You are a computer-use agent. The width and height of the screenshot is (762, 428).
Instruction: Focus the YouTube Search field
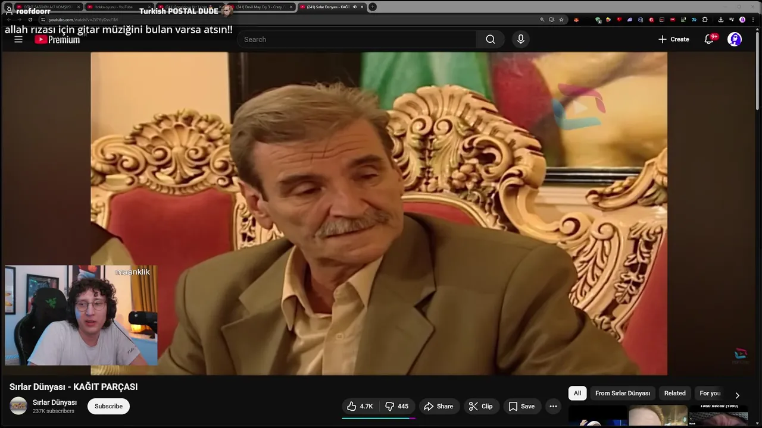tap(357, 39)
